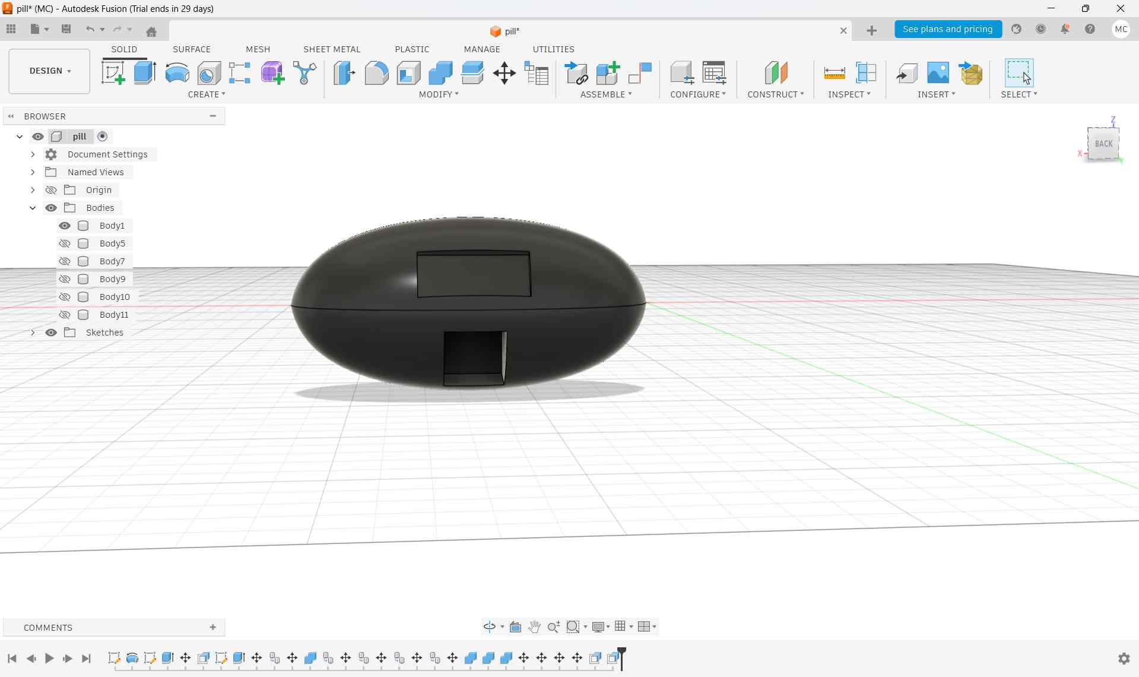
Task: Open the SHEET METAL tab
Action: pos(332,49)
